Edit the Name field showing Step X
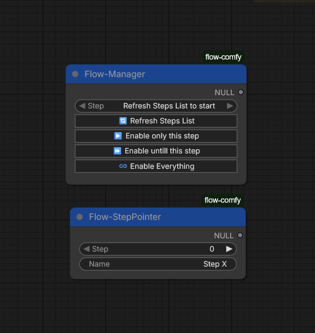This screenshot has width=315, height=333. [x=158, y=264]
